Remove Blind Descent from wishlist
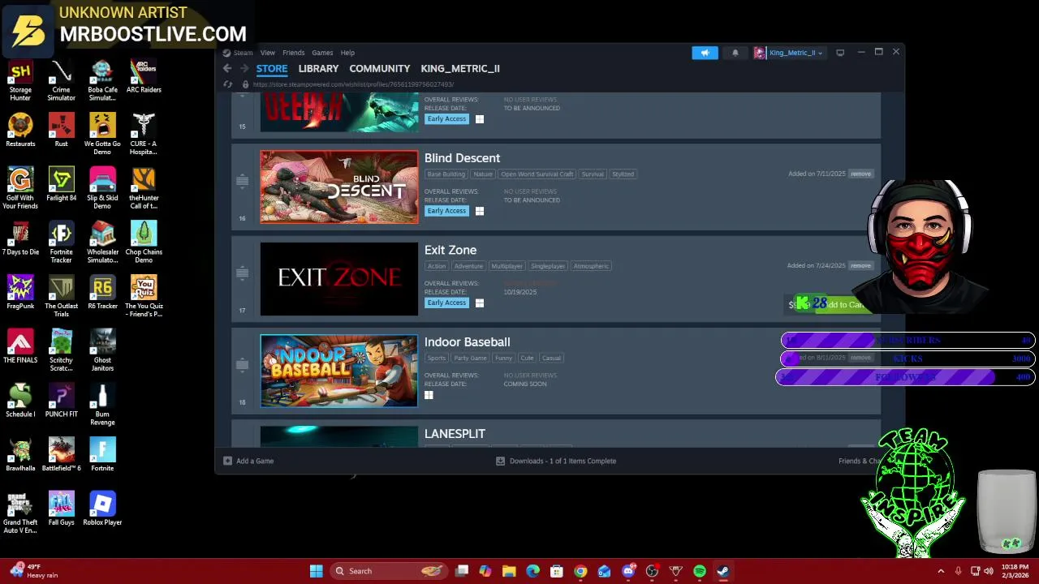 point(860,174)
